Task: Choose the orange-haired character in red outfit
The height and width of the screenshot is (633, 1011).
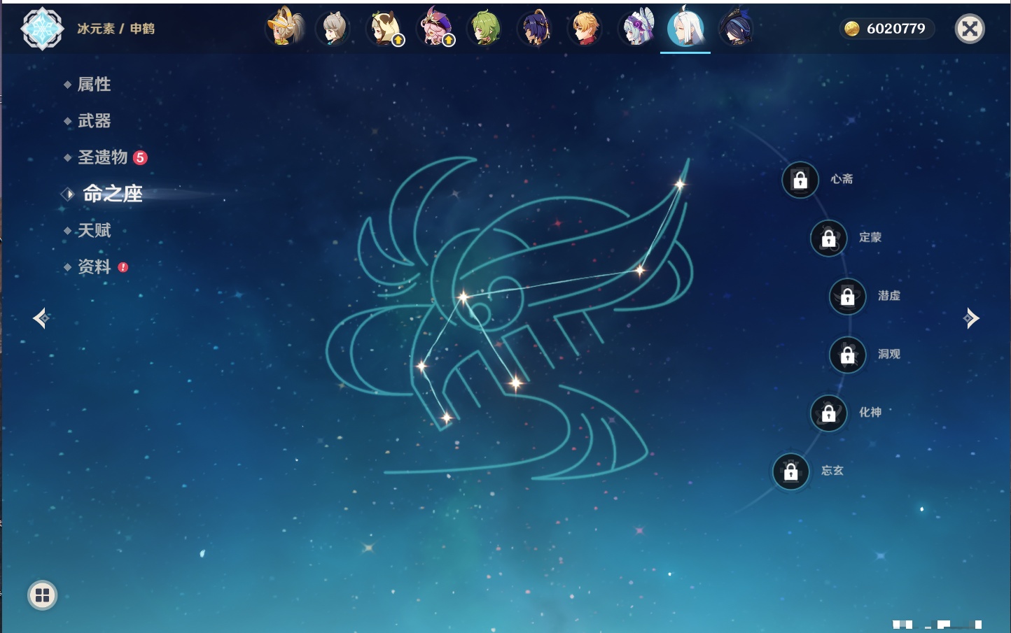Action: point(585,29)
